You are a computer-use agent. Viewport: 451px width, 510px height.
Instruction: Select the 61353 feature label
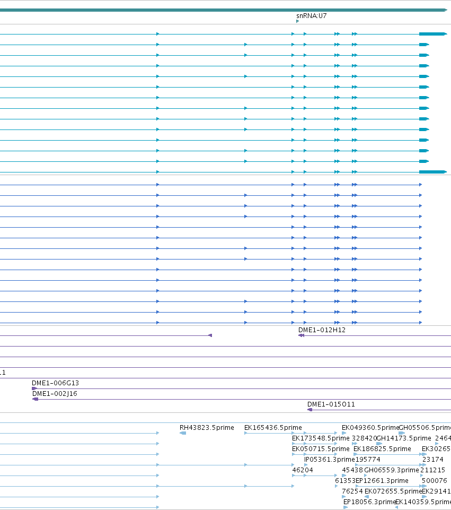[346, 480]
